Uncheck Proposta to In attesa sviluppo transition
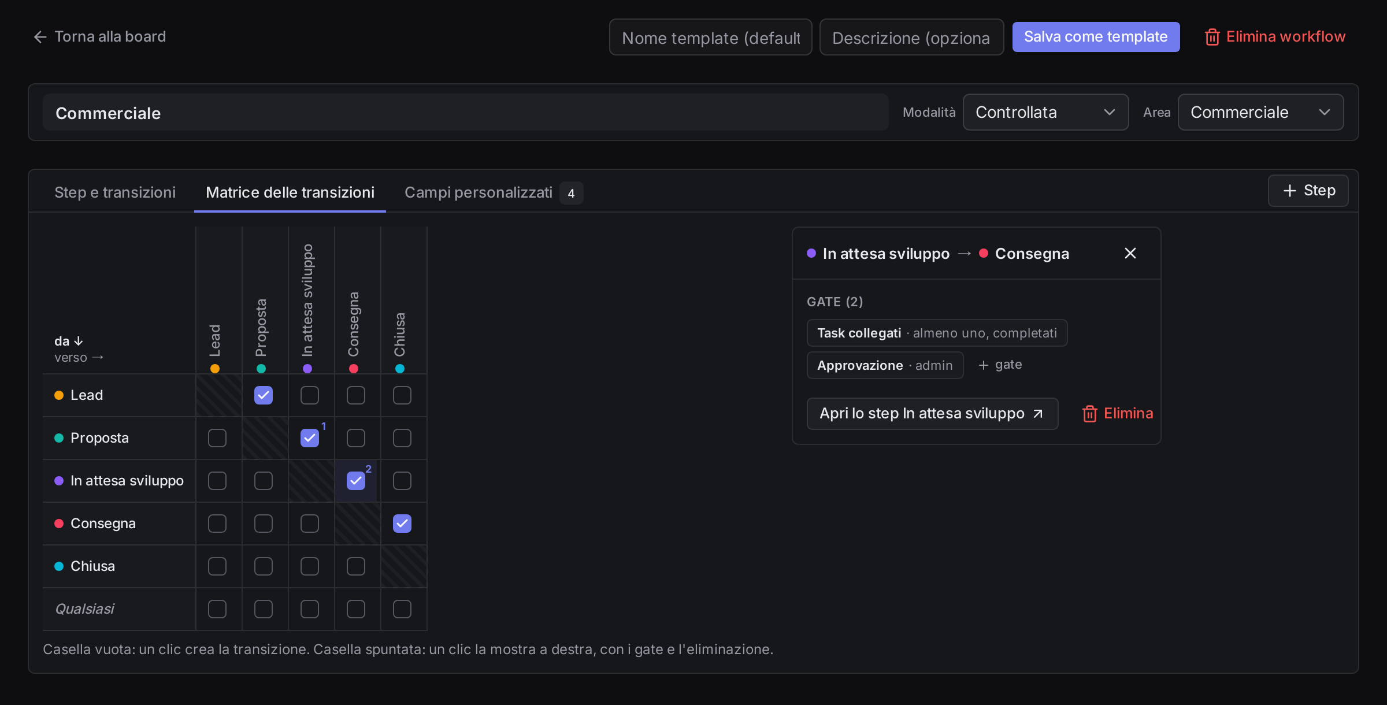 pyautogui.click(x=310, y=438)
